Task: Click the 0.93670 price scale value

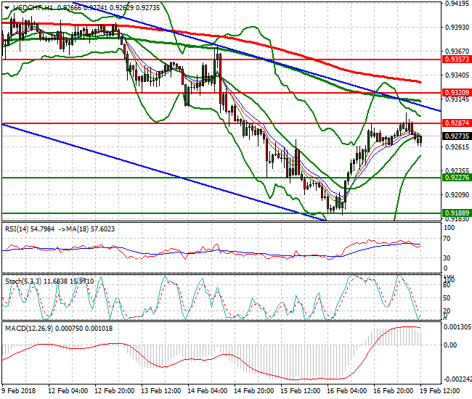Action: click(457, 52)
